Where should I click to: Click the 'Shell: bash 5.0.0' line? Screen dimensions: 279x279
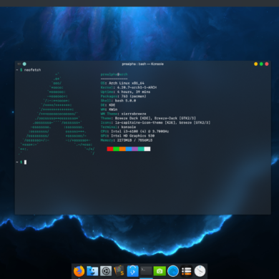click(118, 101)
